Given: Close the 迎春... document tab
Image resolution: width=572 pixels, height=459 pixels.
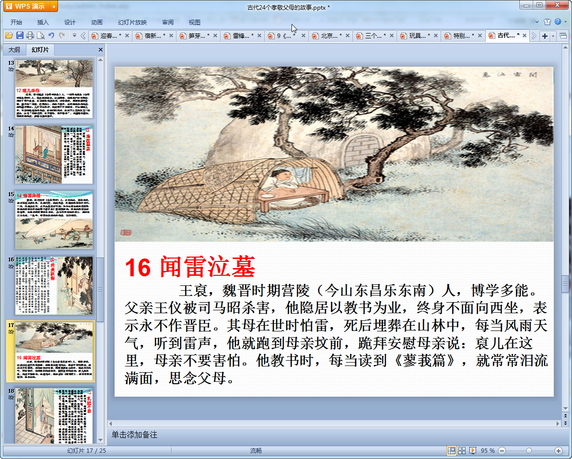Looking at the screenshot, I should coord(127,36).
